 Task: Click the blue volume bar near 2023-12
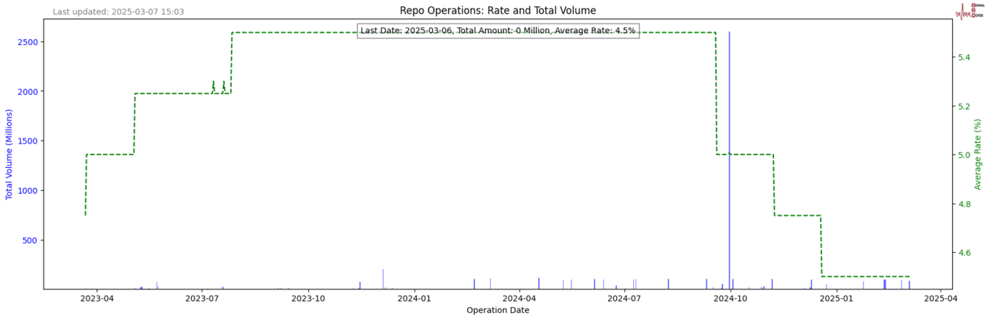pos(383,280)
